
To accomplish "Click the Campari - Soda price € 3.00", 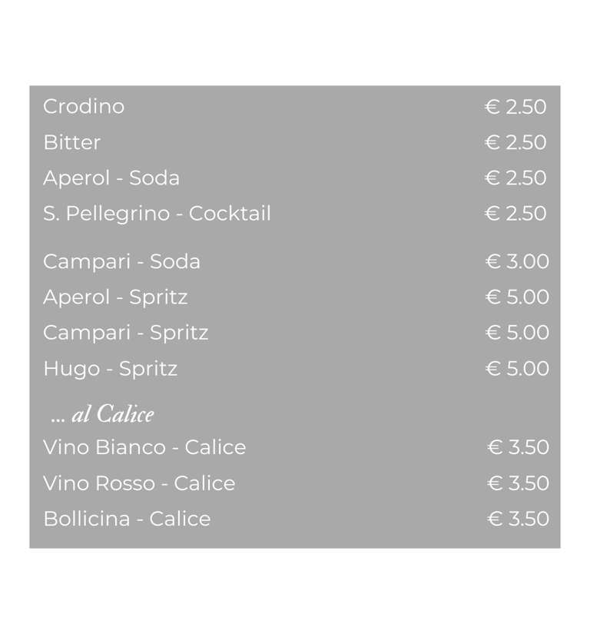I will tap(517, 261).
